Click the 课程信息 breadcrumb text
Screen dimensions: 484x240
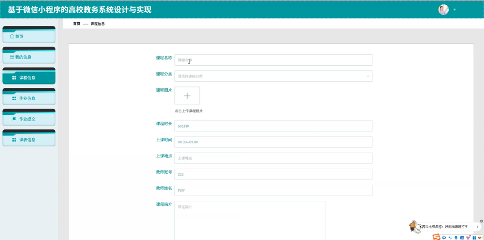(97, 24)
